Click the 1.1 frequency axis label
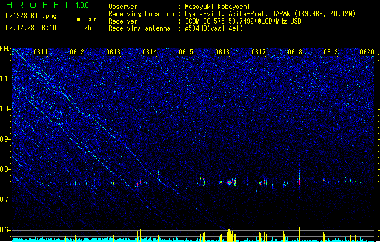 pyautogui.click(x=5, y=79)
